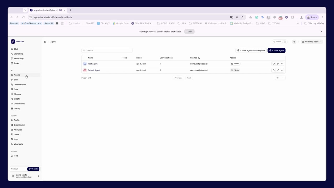Click the microphone icon in header
Image resolution: width=334 pixels, height=188 pixels.
294,42
